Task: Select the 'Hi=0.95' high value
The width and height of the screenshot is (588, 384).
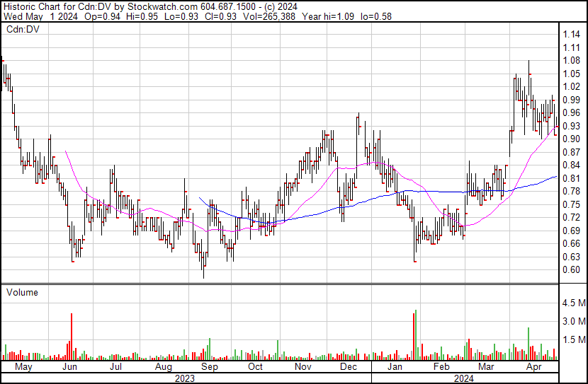Action: [x=142, y=16]
